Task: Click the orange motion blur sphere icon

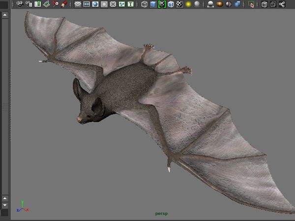Action: point(220,4)
